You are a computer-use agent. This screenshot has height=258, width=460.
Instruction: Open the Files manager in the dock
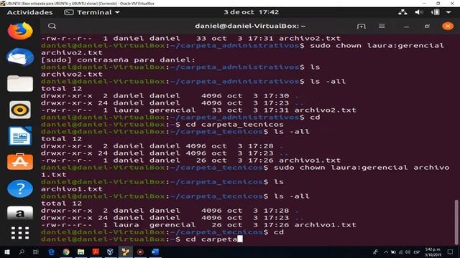(x=20, y=83)
